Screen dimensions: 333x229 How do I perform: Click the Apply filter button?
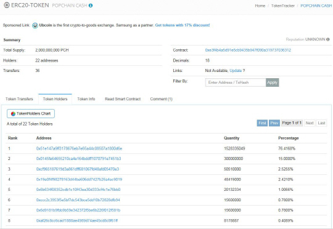coord(273,82)
